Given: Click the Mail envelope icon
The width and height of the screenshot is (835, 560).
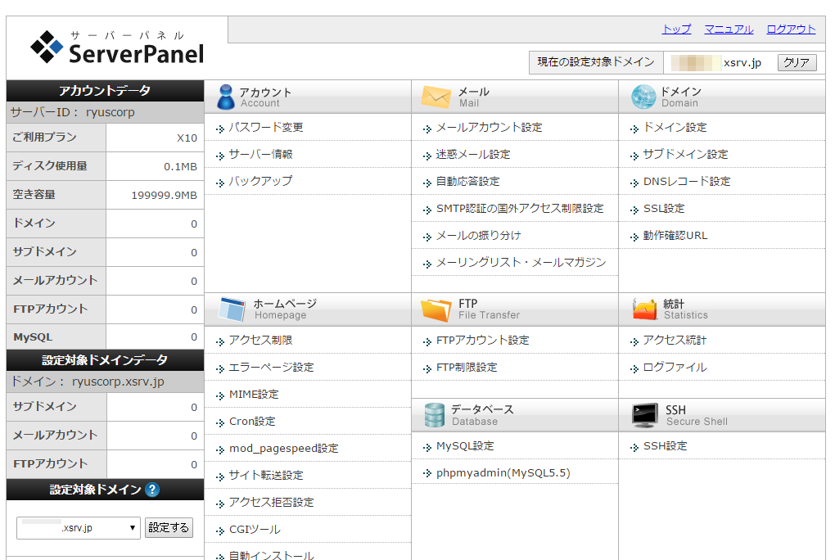Looking at the screenshot, I should (x=436, y=97).
